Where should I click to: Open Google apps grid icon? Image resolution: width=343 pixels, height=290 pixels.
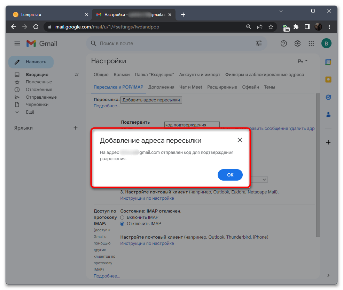coord(311,44)
